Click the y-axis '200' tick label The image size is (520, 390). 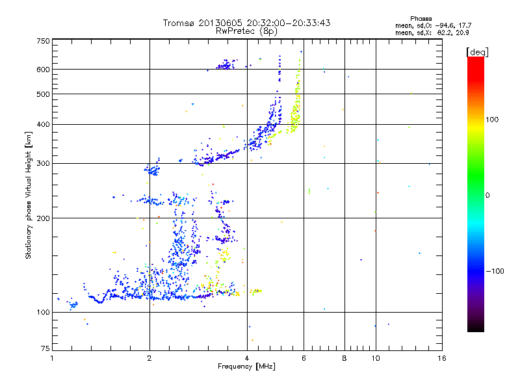click(x=43, y=218)
